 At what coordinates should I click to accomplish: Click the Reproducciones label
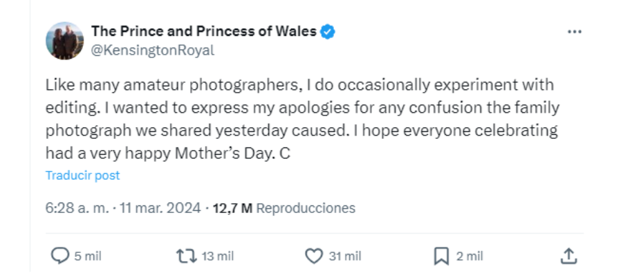(x=305, y=207)
